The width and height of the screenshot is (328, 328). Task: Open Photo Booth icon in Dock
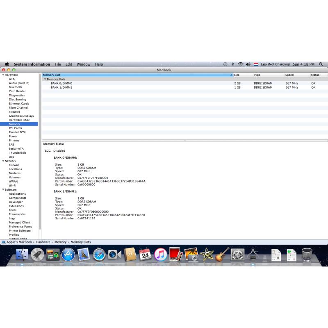176,255
